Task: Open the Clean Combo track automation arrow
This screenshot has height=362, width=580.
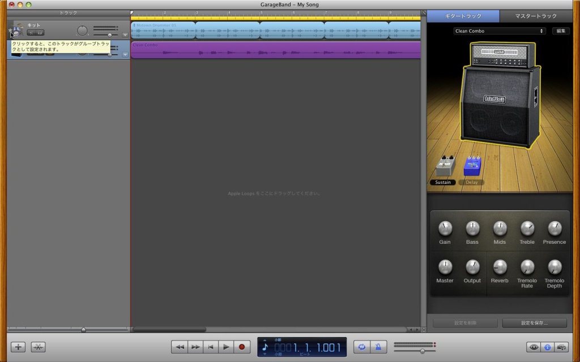Action: 125,55
